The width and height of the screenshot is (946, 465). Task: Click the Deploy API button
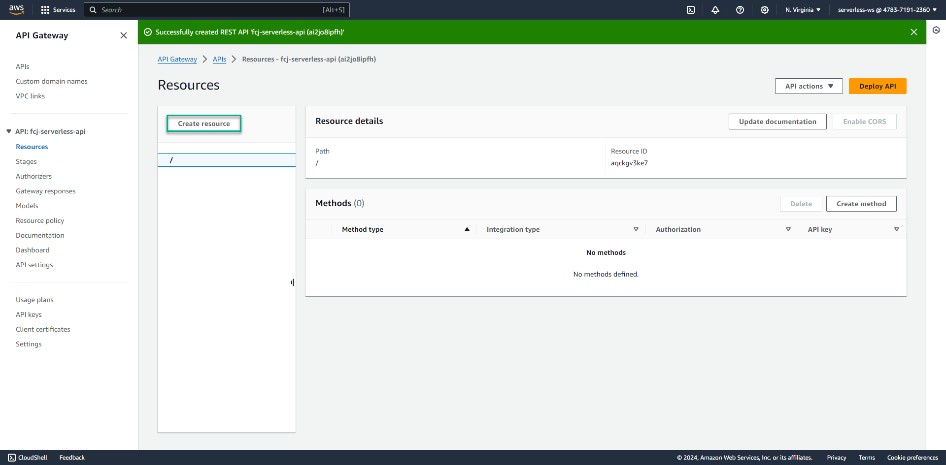pyautogui.click(x=878, y=86)
